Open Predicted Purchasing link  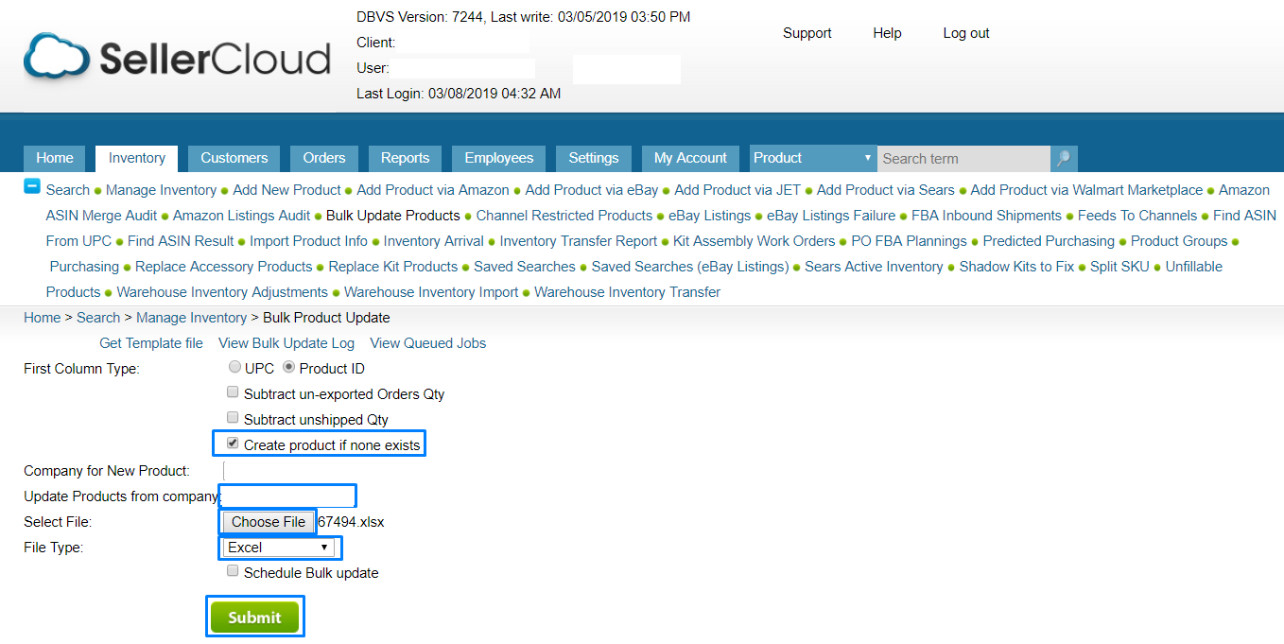click(x=1050, y=241)
